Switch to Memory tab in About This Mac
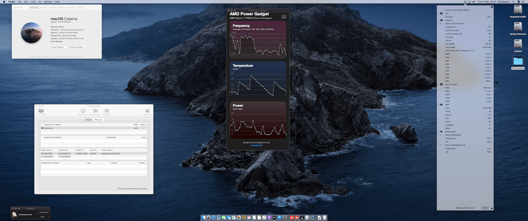The image size is (528, 221). coord(62,7)
